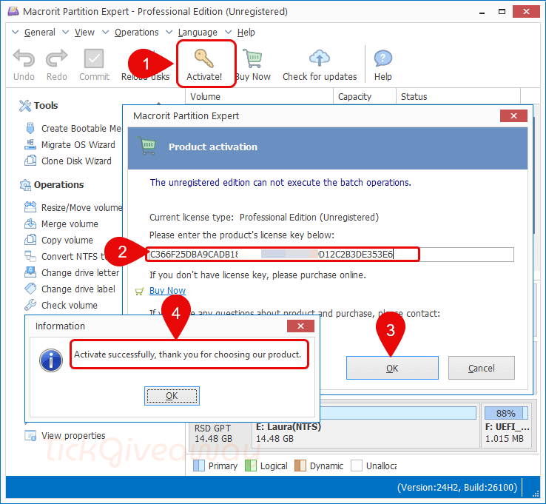
Task: Click Migrate OS Wizard label
Action: [x=78, y=144]
